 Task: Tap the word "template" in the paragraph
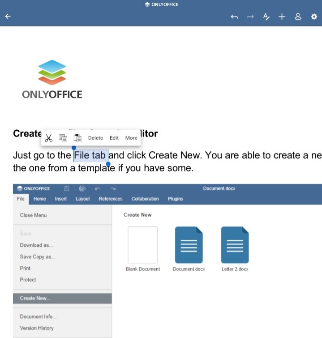[96, 168]
